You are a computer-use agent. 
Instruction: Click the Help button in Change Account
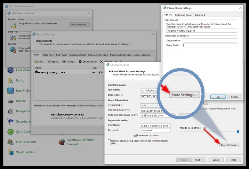pyautogui.click(x=234, y=160)
